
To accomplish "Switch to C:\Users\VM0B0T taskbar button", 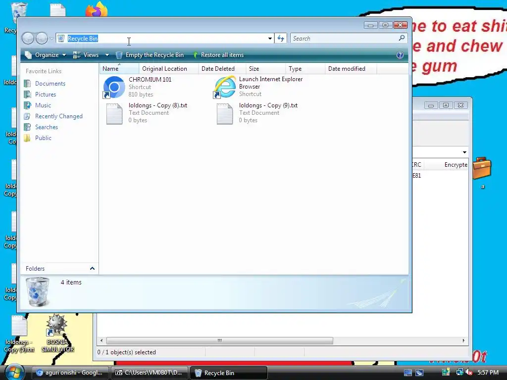I will (149, 373).
